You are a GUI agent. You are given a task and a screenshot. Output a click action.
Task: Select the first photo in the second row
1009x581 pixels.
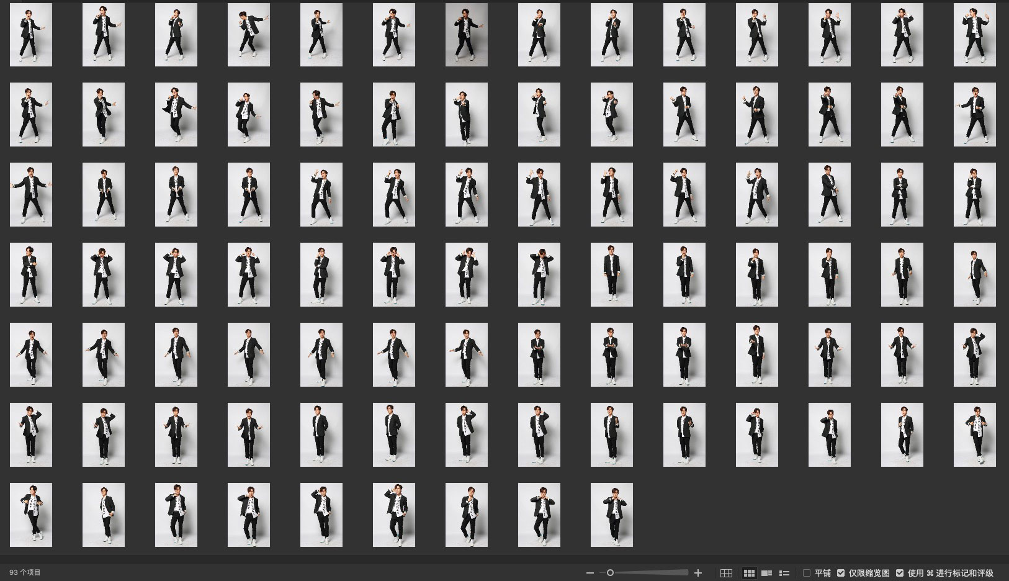(x=31, y=115)
